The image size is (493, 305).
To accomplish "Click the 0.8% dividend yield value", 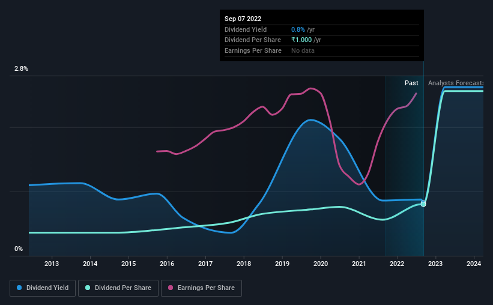I will click(298, 29).
